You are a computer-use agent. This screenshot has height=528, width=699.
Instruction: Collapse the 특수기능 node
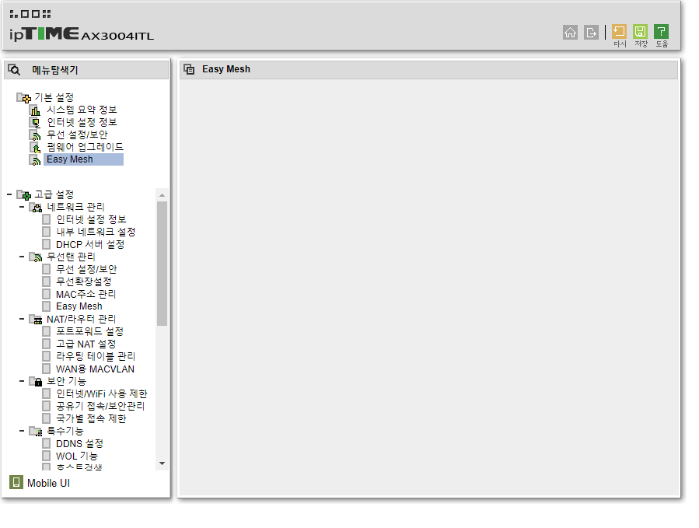(22, 431)
